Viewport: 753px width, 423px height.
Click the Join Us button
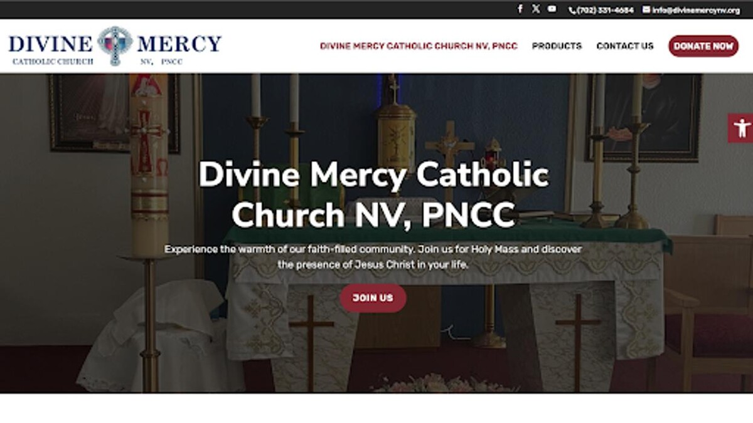373,298
